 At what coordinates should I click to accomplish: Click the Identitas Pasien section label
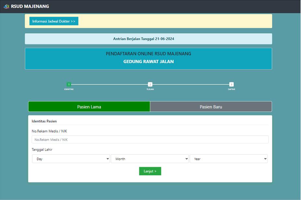click(x=44, y=121)
